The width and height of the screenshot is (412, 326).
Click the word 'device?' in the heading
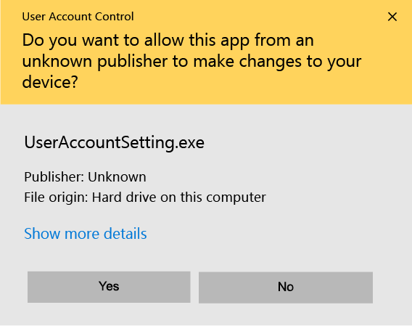click(x=50, y=82)
